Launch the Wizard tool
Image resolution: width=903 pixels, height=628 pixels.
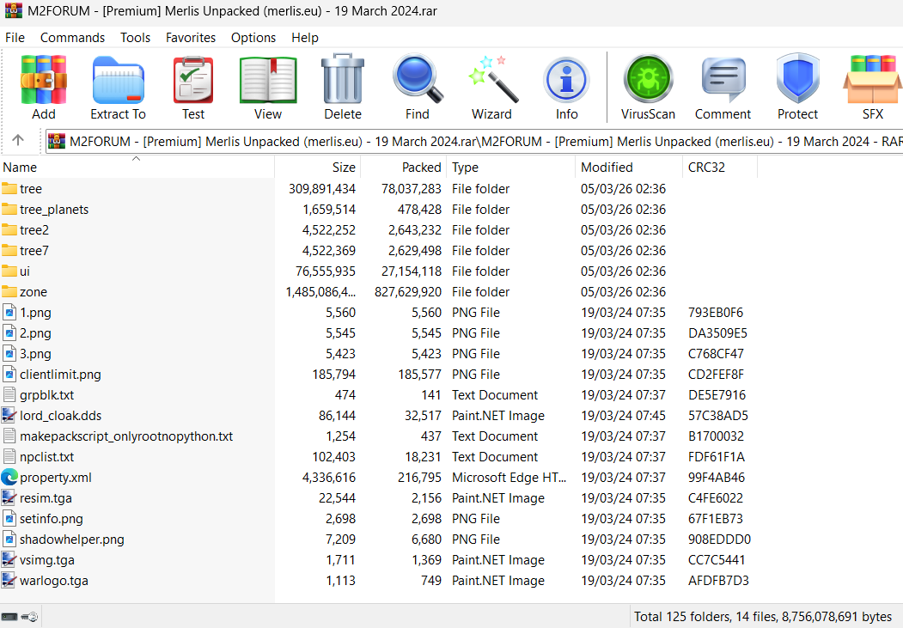click(491, 77)
